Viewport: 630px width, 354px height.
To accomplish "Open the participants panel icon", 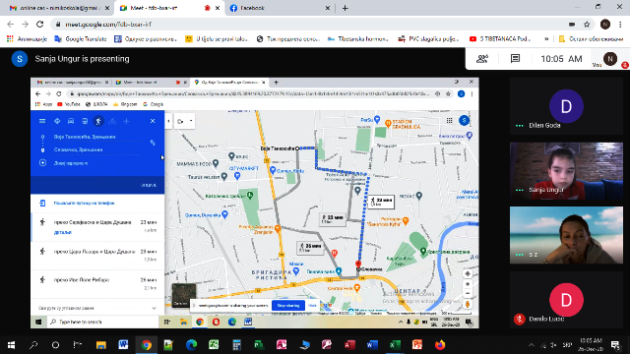I will [481, 59].
